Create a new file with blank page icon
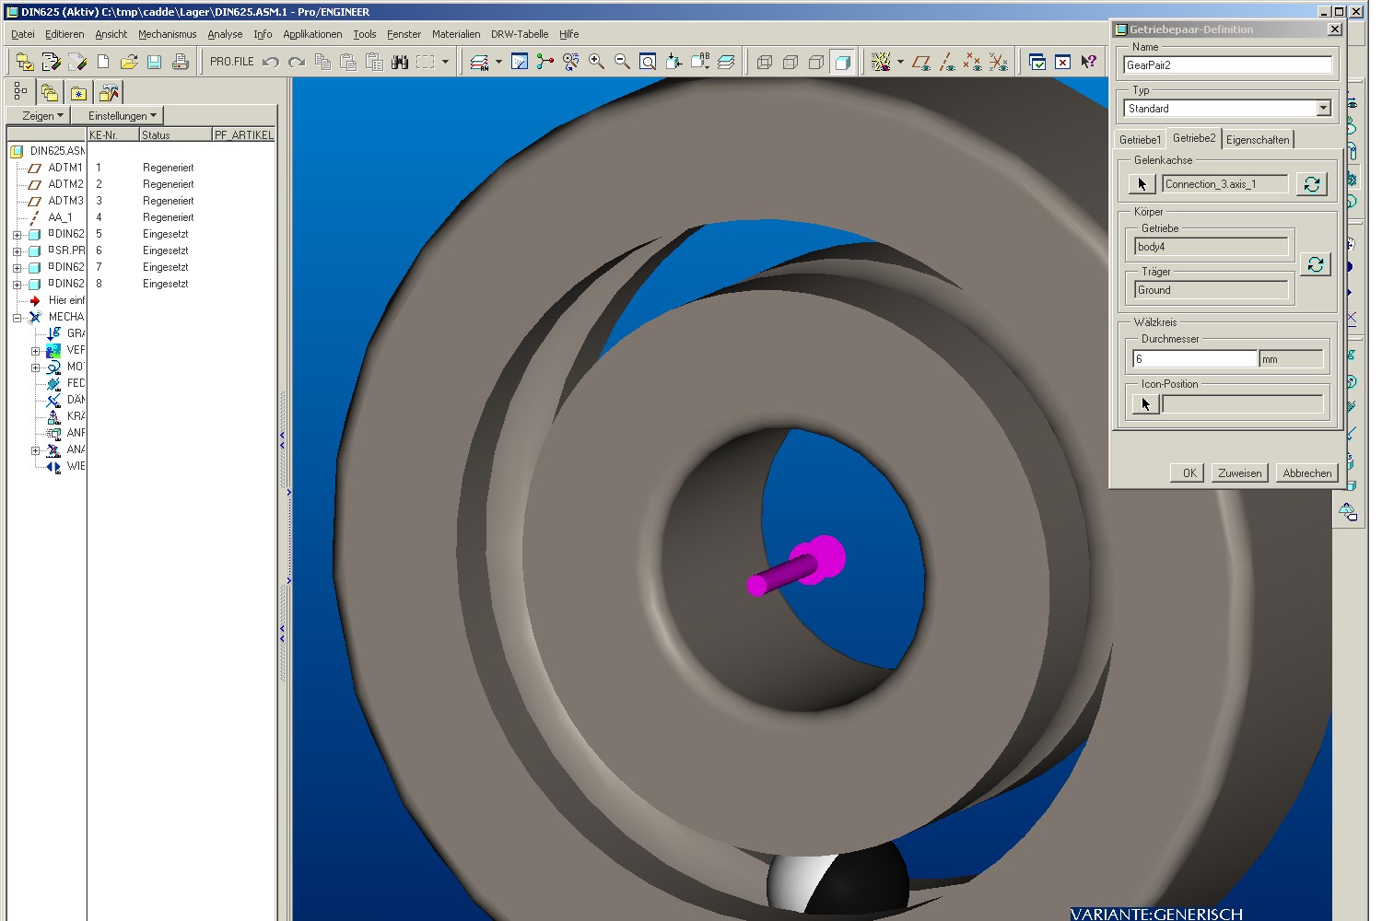The width and height of the screenshot is (1382, 921). pos(103,62)
